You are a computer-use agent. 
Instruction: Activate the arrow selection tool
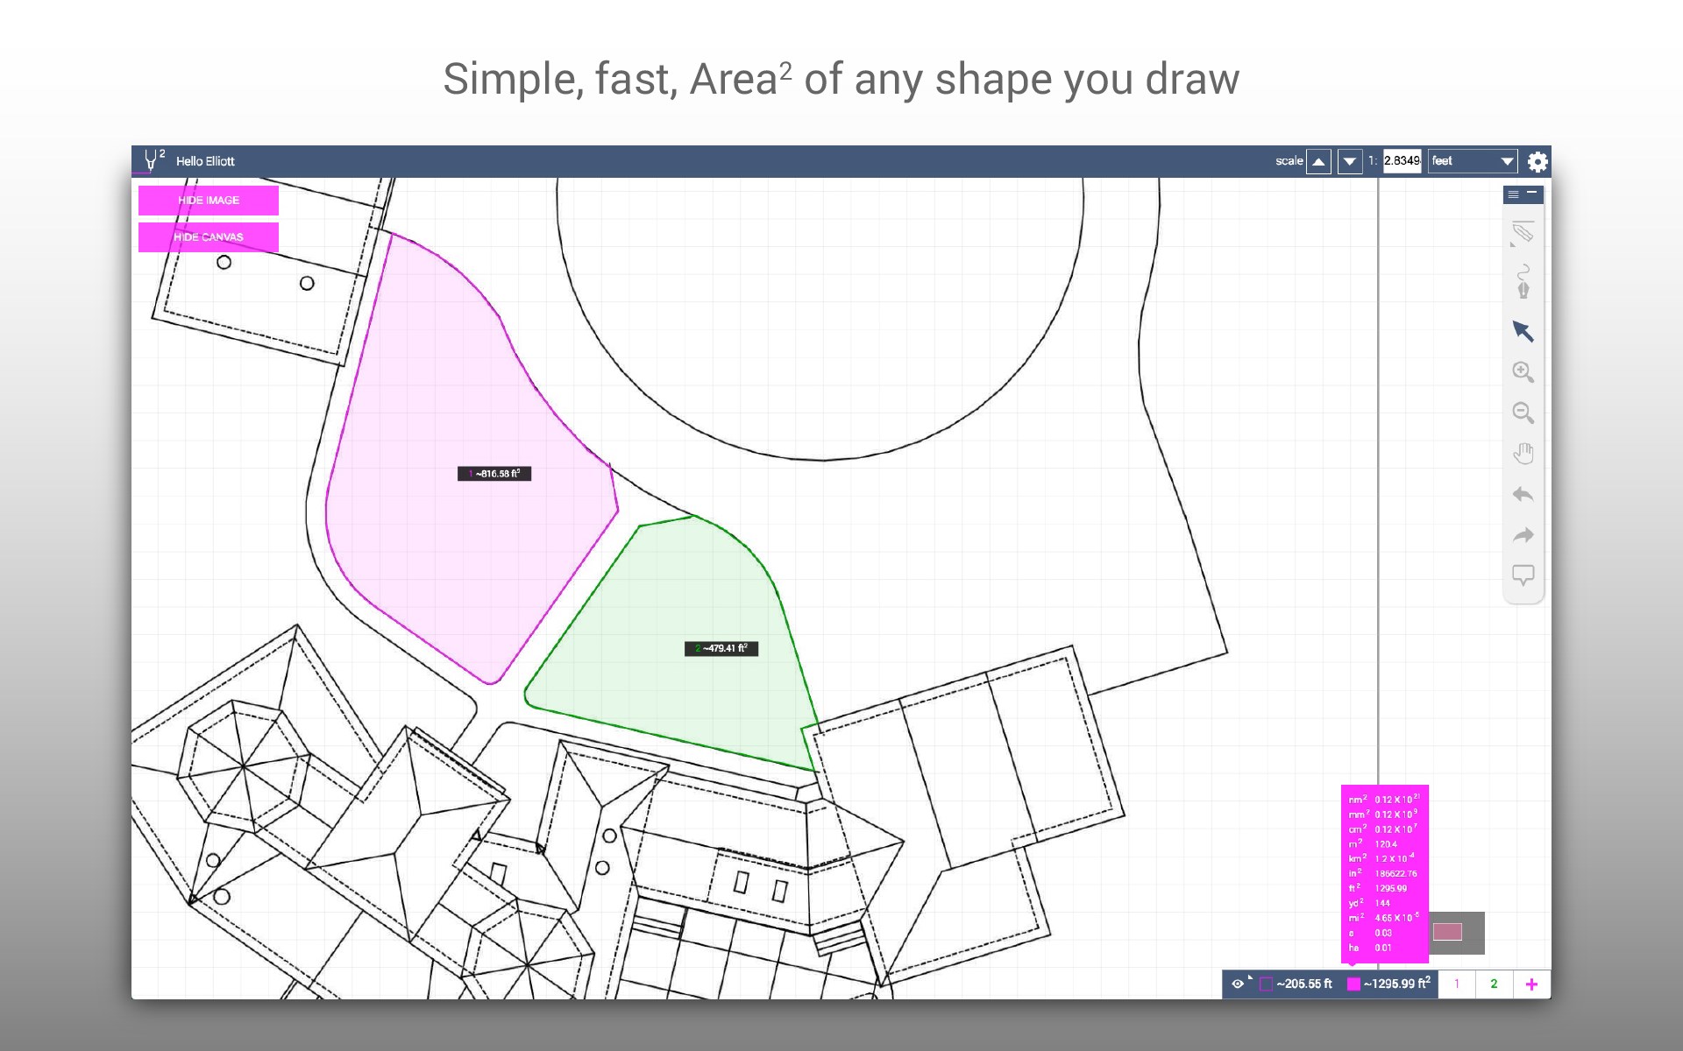click(1523, 331)
